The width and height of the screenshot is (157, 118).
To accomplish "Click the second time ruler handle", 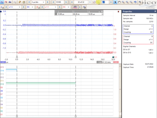I will 76,57.
